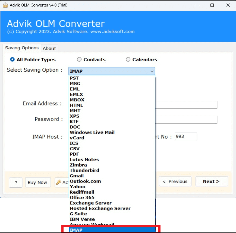Switch to the About tab

[x=49, y=48]
